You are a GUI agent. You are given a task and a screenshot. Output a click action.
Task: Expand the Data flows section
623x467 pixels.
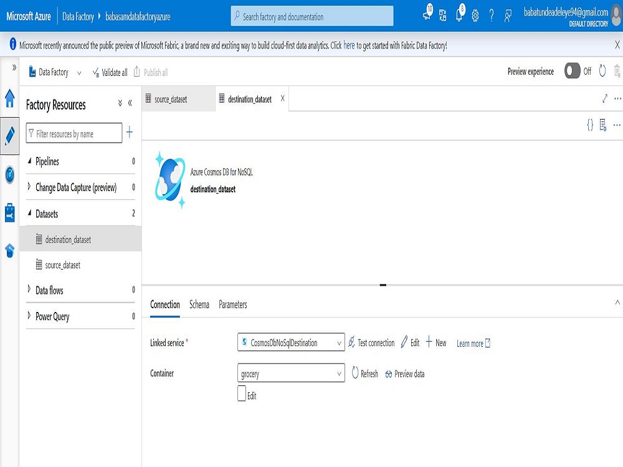pos(29,289)
